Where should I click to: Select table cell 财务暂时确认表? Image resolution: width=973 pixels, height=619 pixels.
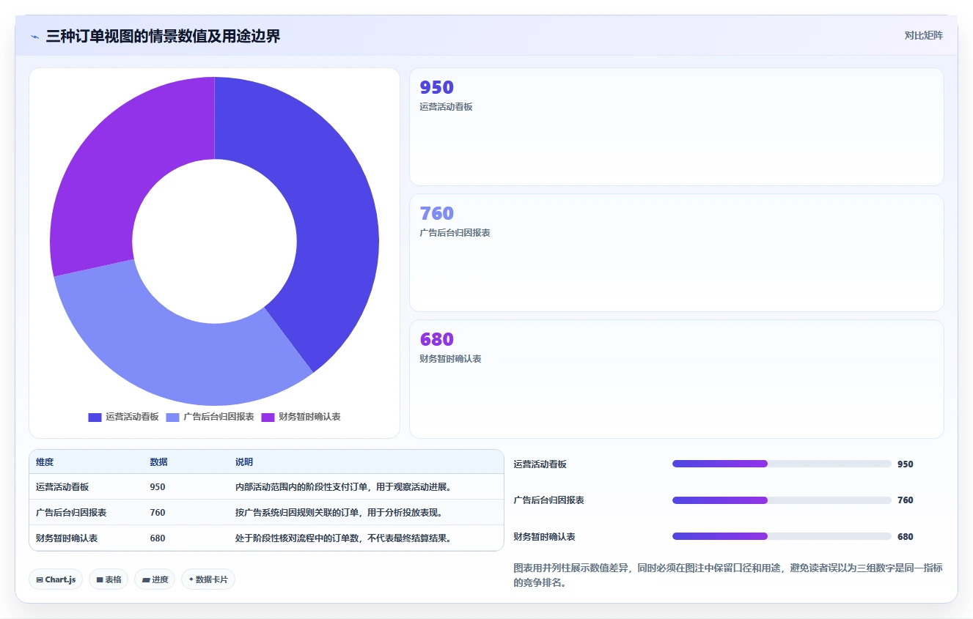coord(67,538)
